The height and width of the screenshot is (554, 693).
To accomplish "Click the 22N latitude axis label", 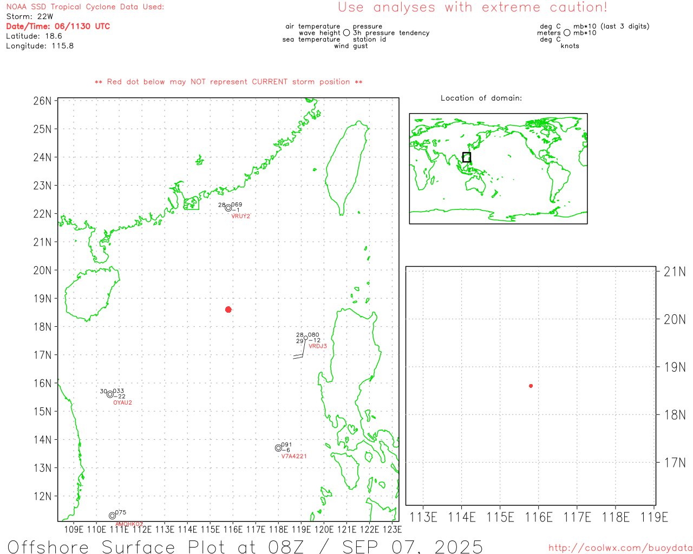I will click(x=42, y=214).
